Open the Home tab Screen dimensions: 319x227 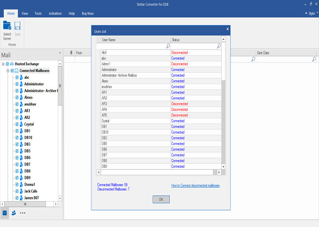11,13
